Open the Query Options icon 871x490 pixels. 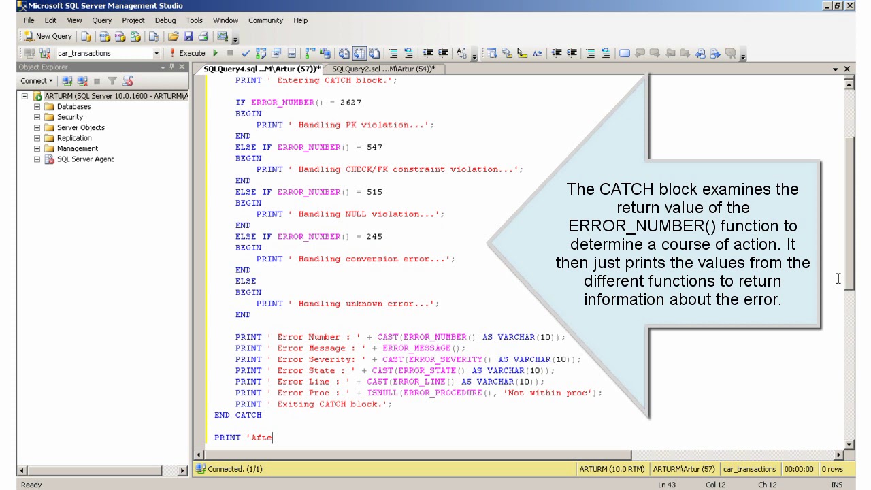tap(276, 53)
